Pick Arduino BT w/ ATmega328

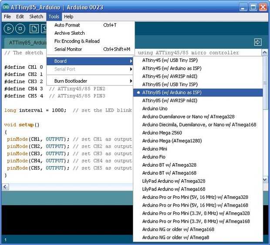point(198,165)
